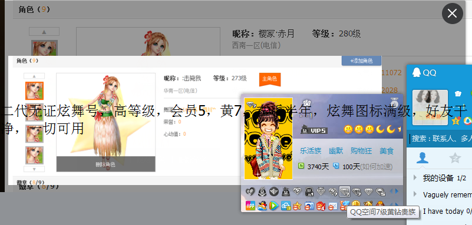The height and width of the screenshot is (225, 472).
Task: Click the spiky penguin badge icon
Action: 286,191
